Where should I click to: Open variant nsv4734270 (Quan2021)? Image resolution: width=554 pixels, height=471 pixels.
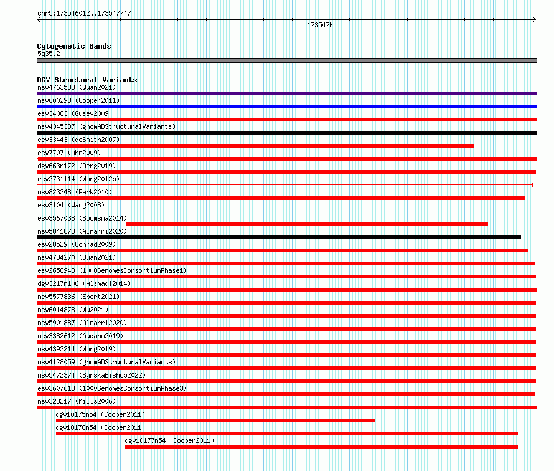(x=77, y=257)
